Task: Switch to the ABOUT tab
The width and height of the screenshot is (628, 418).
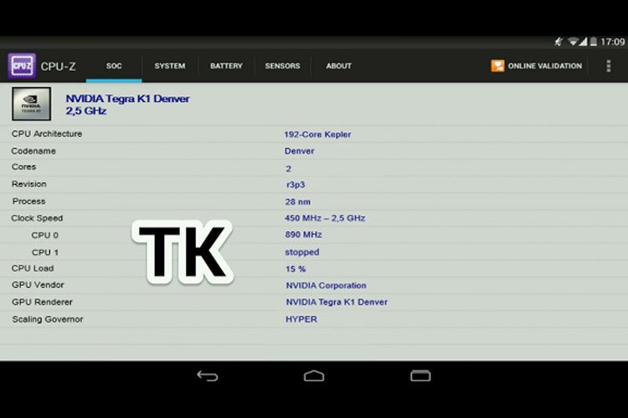Action: 338,66
